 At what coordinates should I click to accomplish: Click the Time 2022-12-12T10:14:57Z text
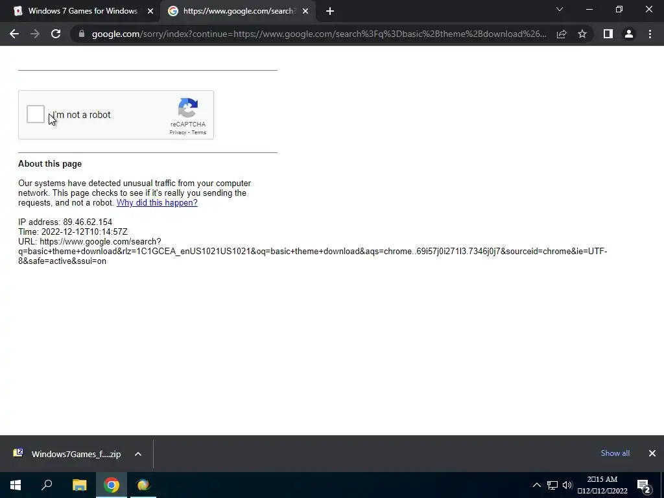73,231
